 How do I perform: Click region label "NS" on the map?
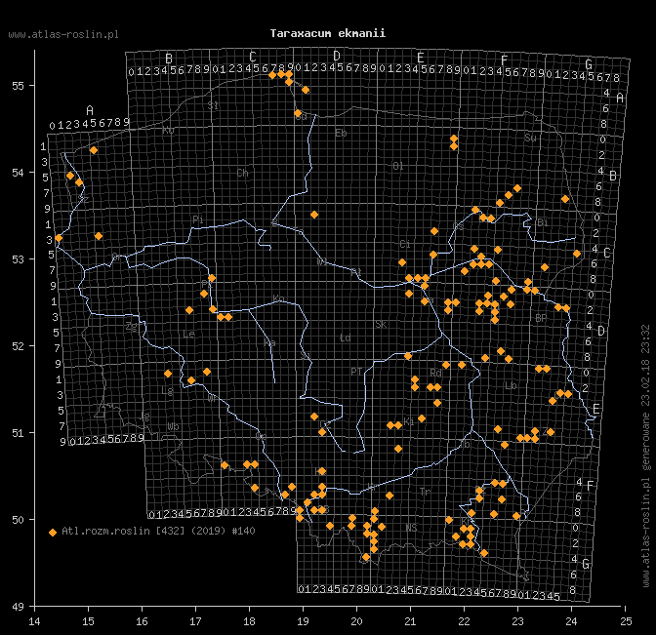click(411, 528)
